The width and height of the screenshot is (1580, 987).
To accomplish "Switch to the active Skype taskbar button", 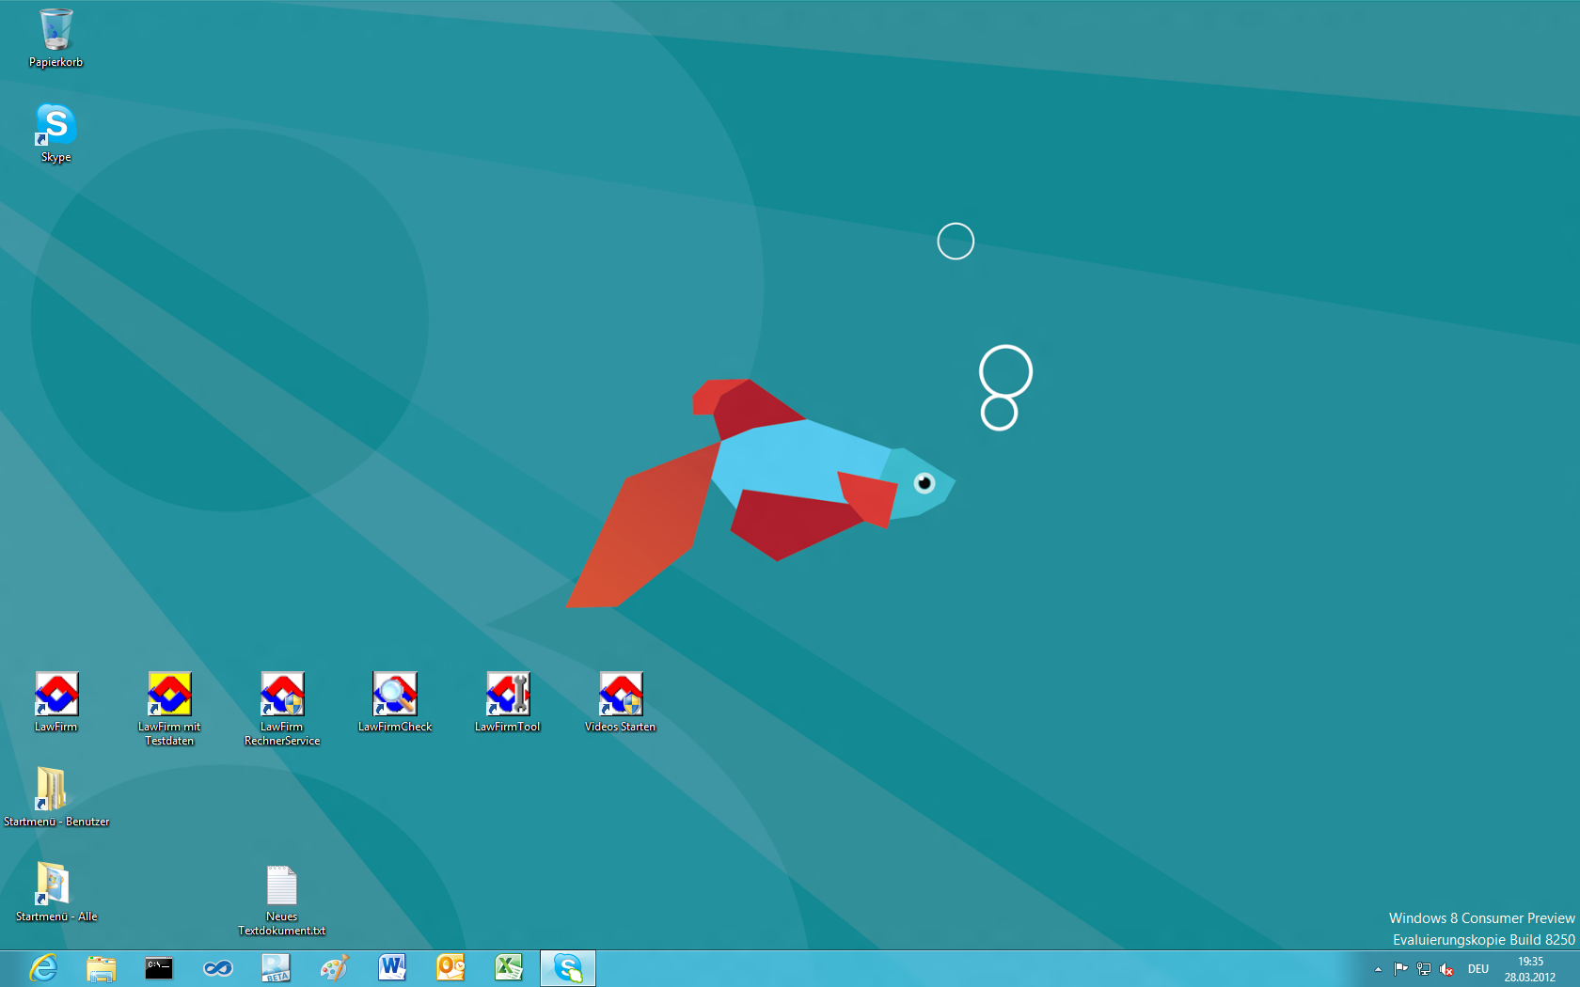I will pos(568,968).
